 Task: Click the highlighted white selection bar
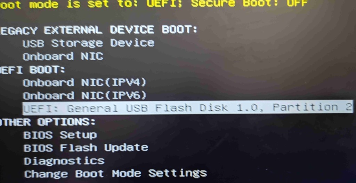pyautogui.click(x=188, y=107)
